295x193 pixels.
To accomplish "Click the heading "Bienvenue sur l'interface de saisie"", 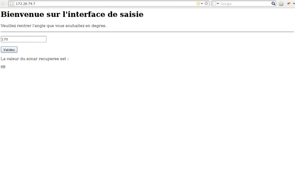I will tap(72, 15).
